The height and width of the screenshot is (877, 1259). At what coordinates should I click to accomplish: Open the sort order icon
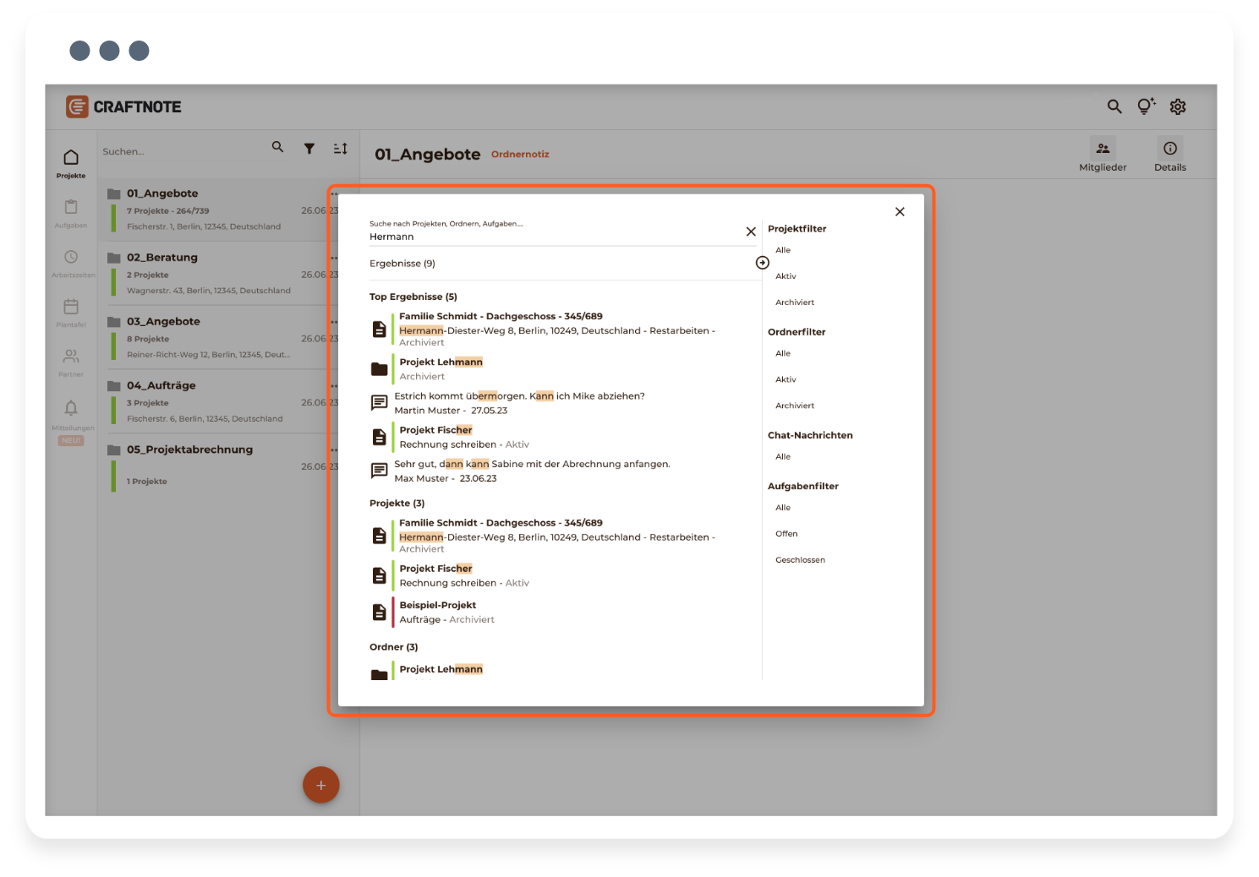click(340, 149)
